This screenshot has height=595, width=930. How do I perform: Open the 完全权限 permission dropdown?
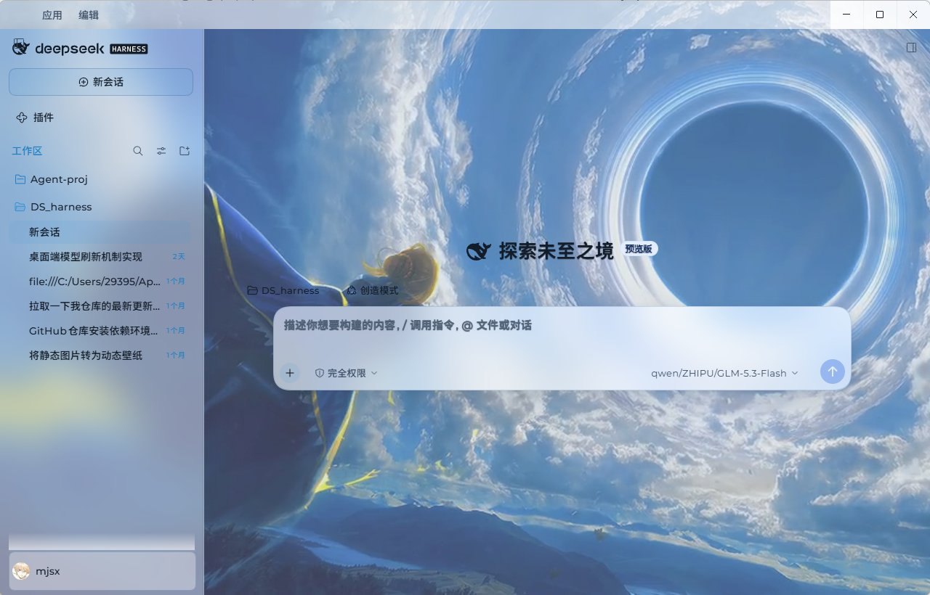(x=347, y=373)
